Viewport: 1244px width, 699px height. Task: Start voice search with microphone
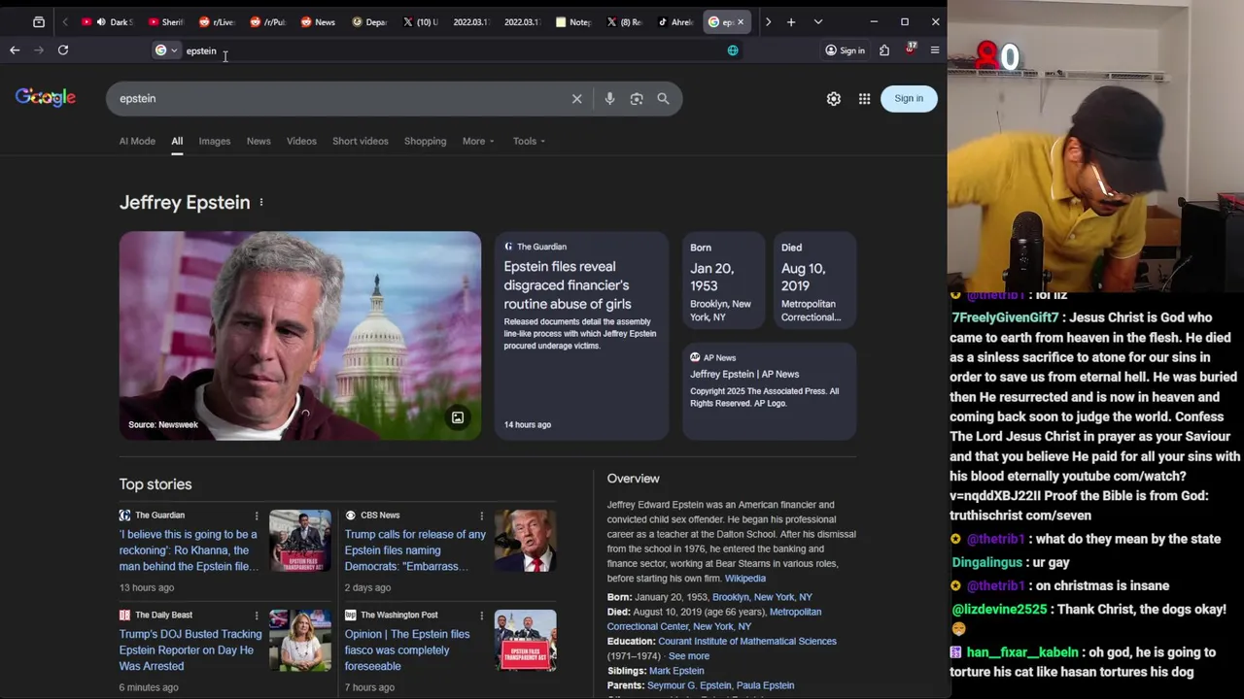[x=609, y=98]
